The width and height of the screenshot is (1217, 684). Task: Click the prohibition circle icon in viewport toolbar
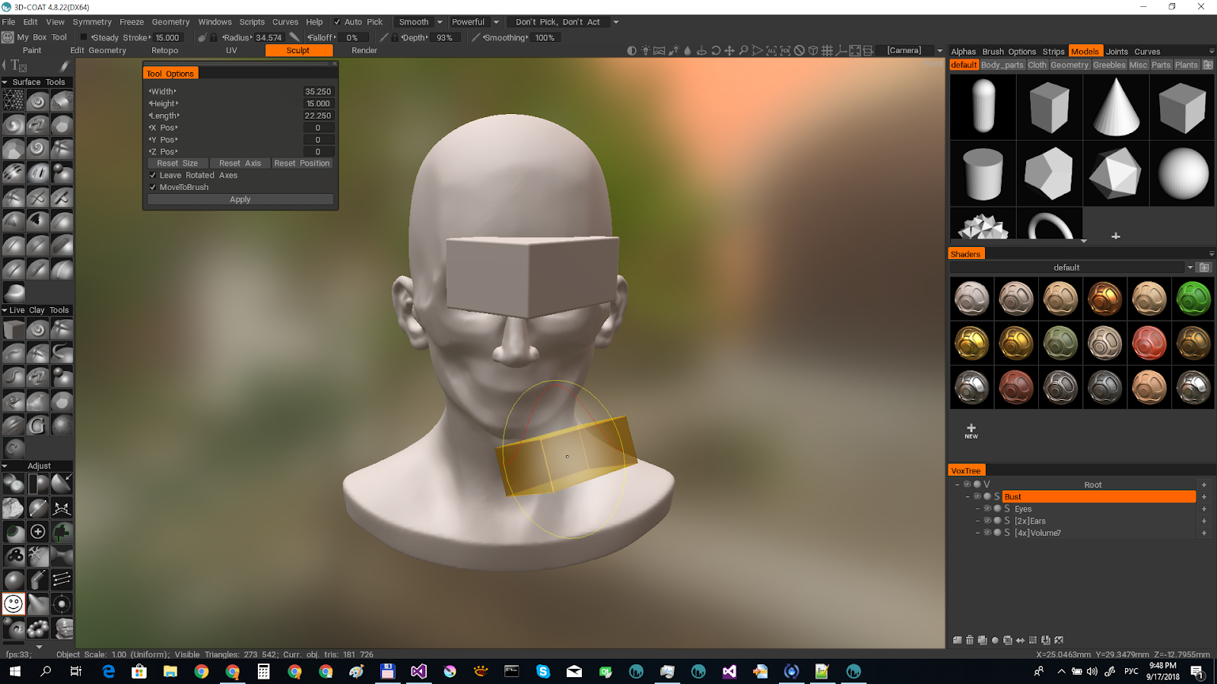pyautogui.click(x=799, y=50)
